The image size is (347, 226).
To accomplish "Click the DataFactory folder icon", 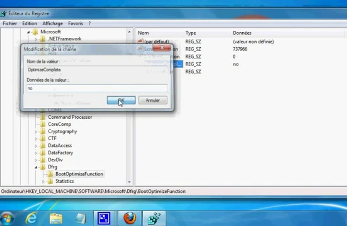I will tap(43, 153).
